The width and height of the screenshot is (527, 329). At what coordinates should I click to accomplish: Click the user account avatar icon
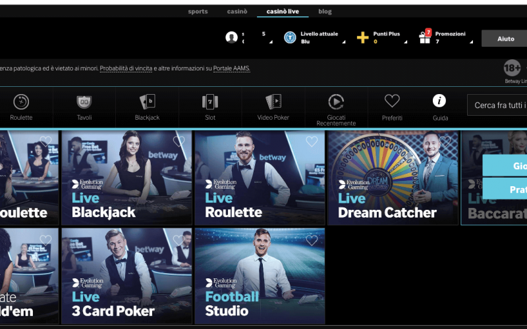pos(231,38)
